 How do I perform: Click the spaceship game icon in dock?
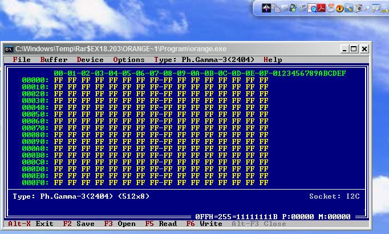(x=266, y=8)
